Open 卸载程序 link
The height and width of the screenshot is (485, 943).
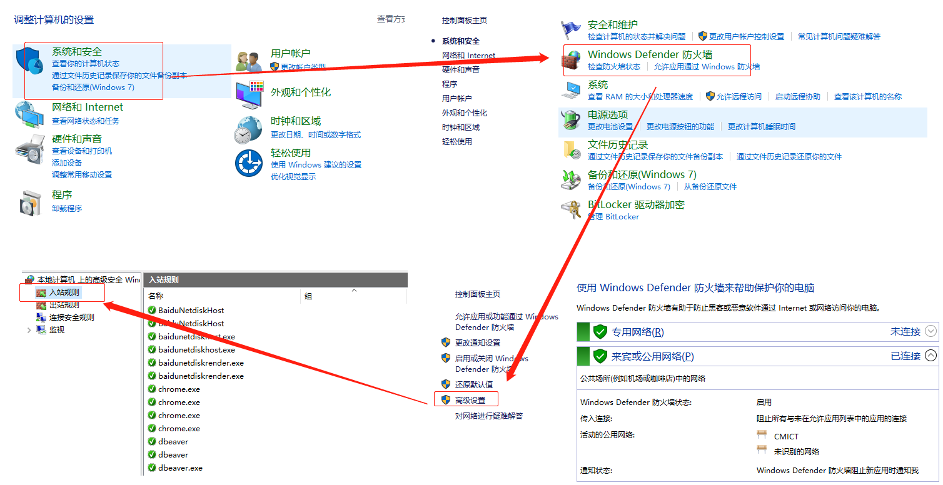click(x=67, y=208)
